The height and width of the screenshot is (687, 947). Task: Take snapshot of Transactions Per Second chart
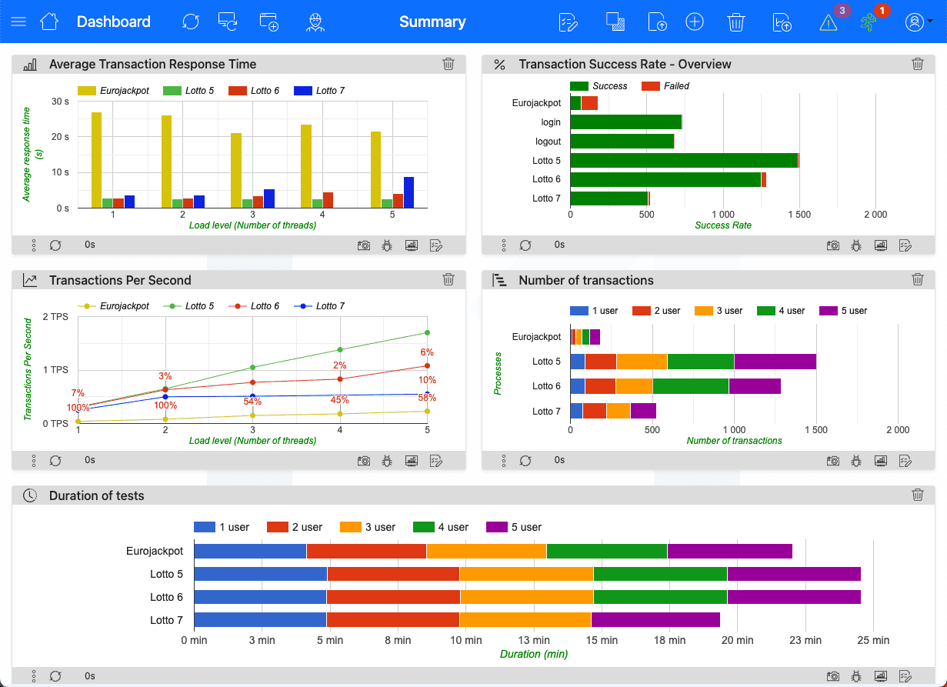[x=364, y=461]
